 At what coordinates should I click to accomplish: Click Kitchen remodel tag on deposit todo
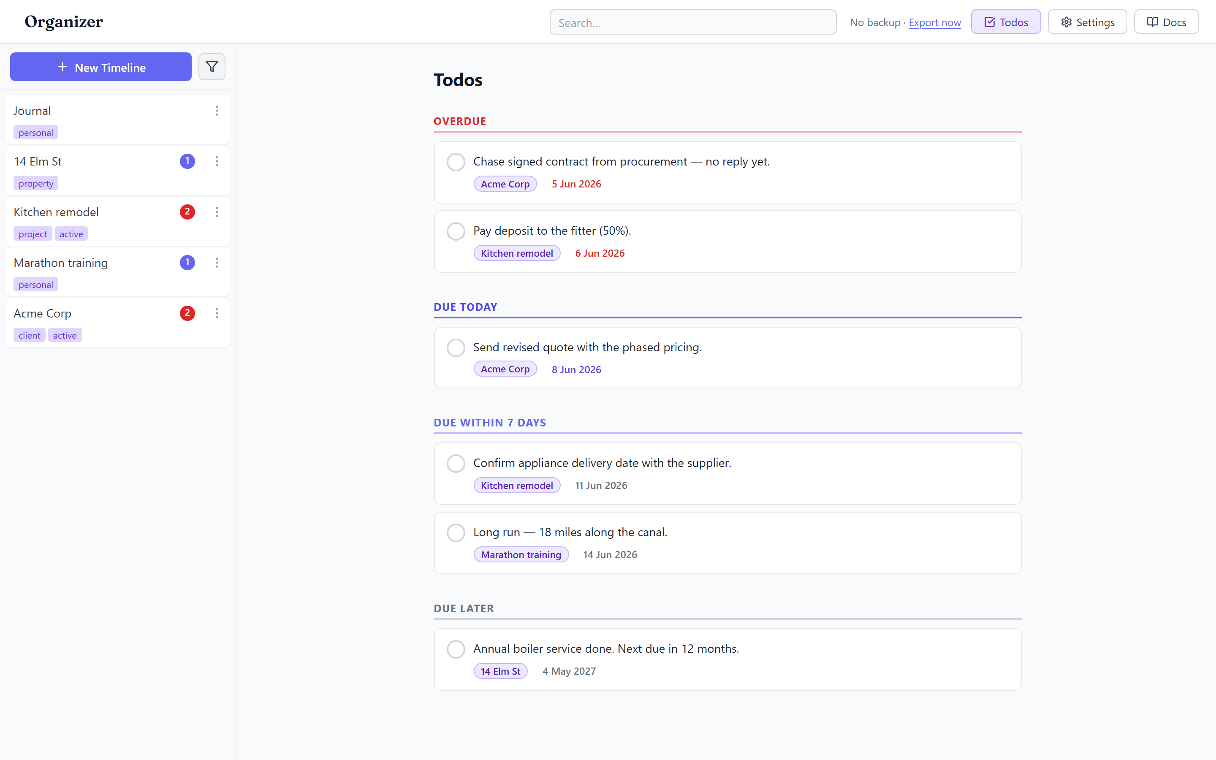(x=516, y=253)
